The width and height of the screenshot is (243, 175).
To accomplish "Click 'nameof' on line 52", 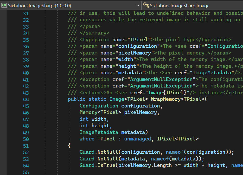I will click(x=175, y=152).
